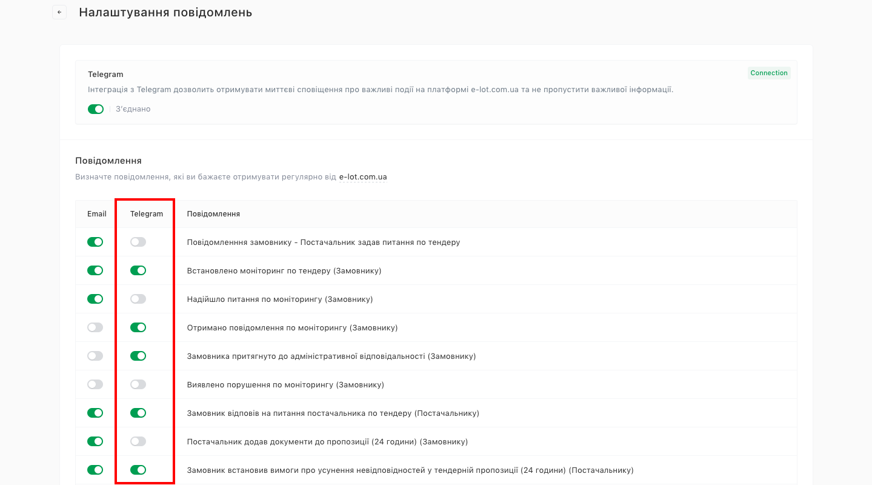872x485 pixels.
Task: Enable Telegram for Виявлено порушення по моніторингу
Action: (138, 384)
